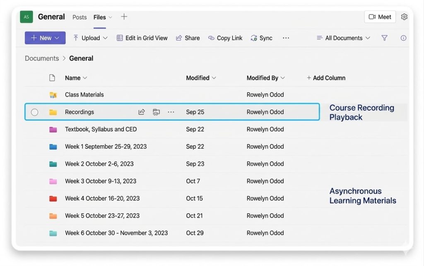Open the three-dot menu on Recordings row
Screen dimensions: 424x266
tap(171, 112)
